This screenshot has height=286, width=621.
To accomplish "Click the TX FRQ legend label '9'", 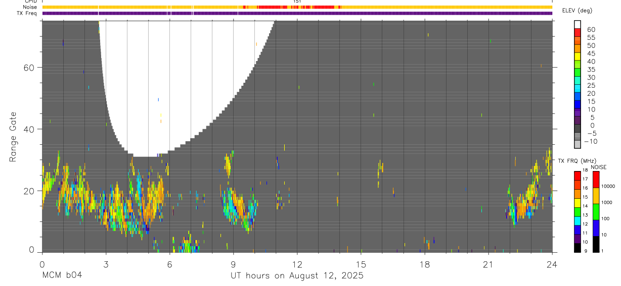I will [x=586, y=251].
